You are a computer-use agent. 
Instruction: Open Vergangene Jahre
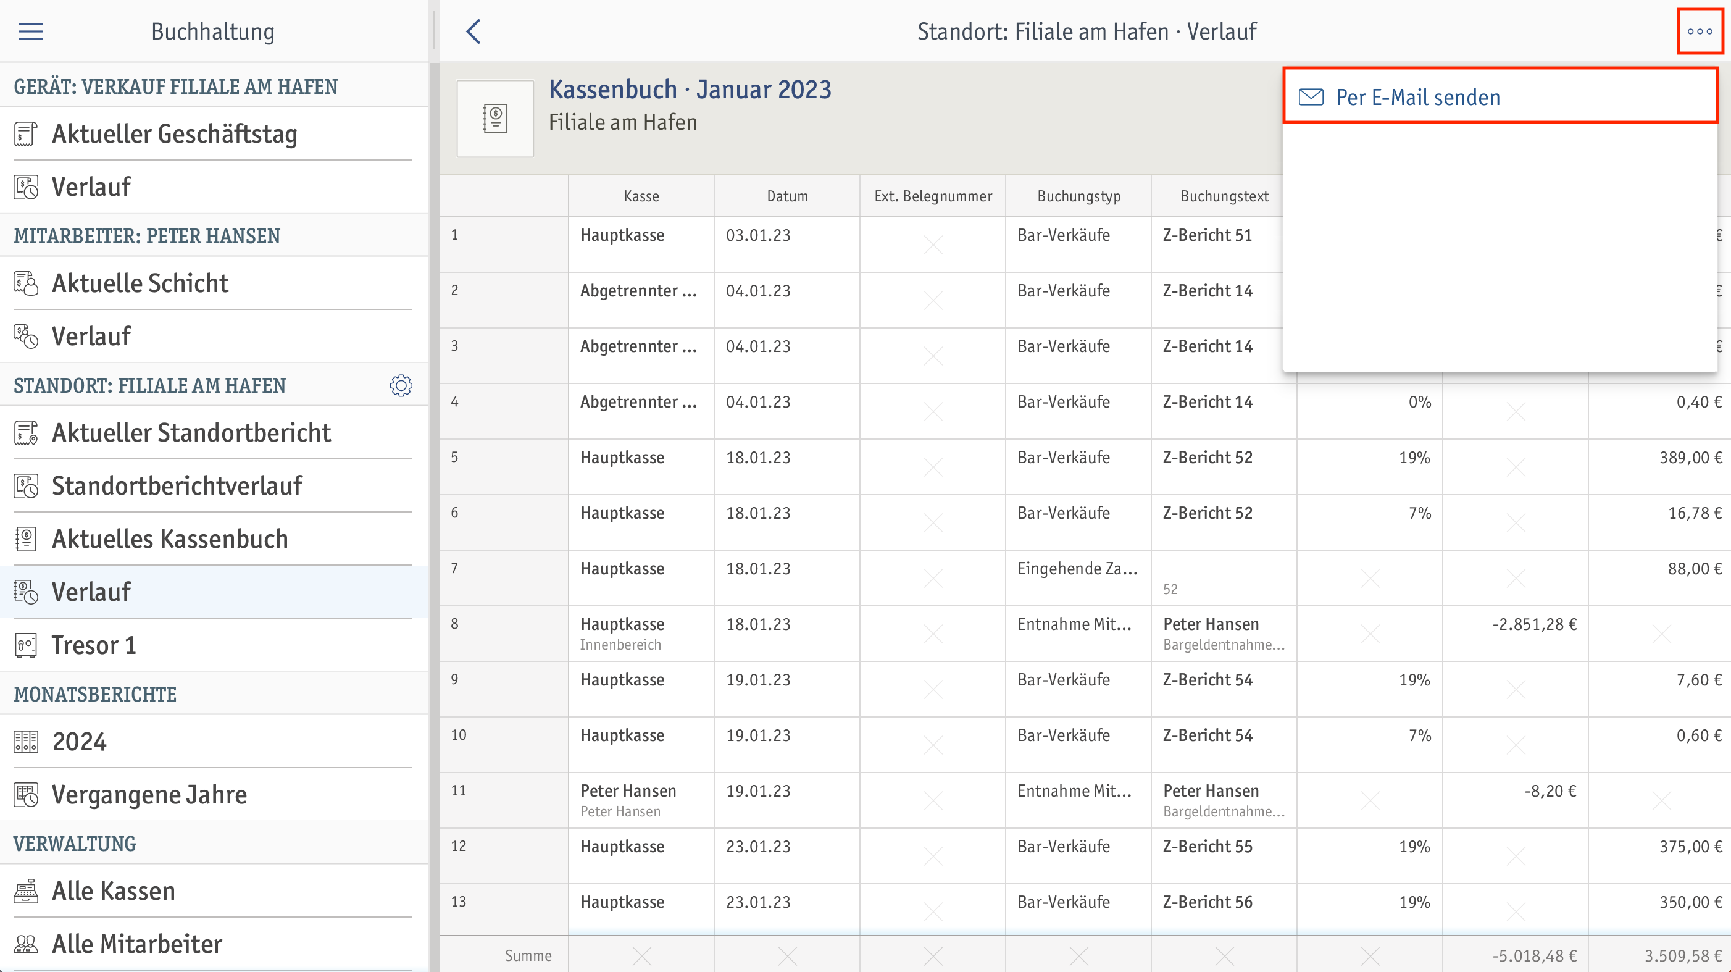click(x=214, y=795)
